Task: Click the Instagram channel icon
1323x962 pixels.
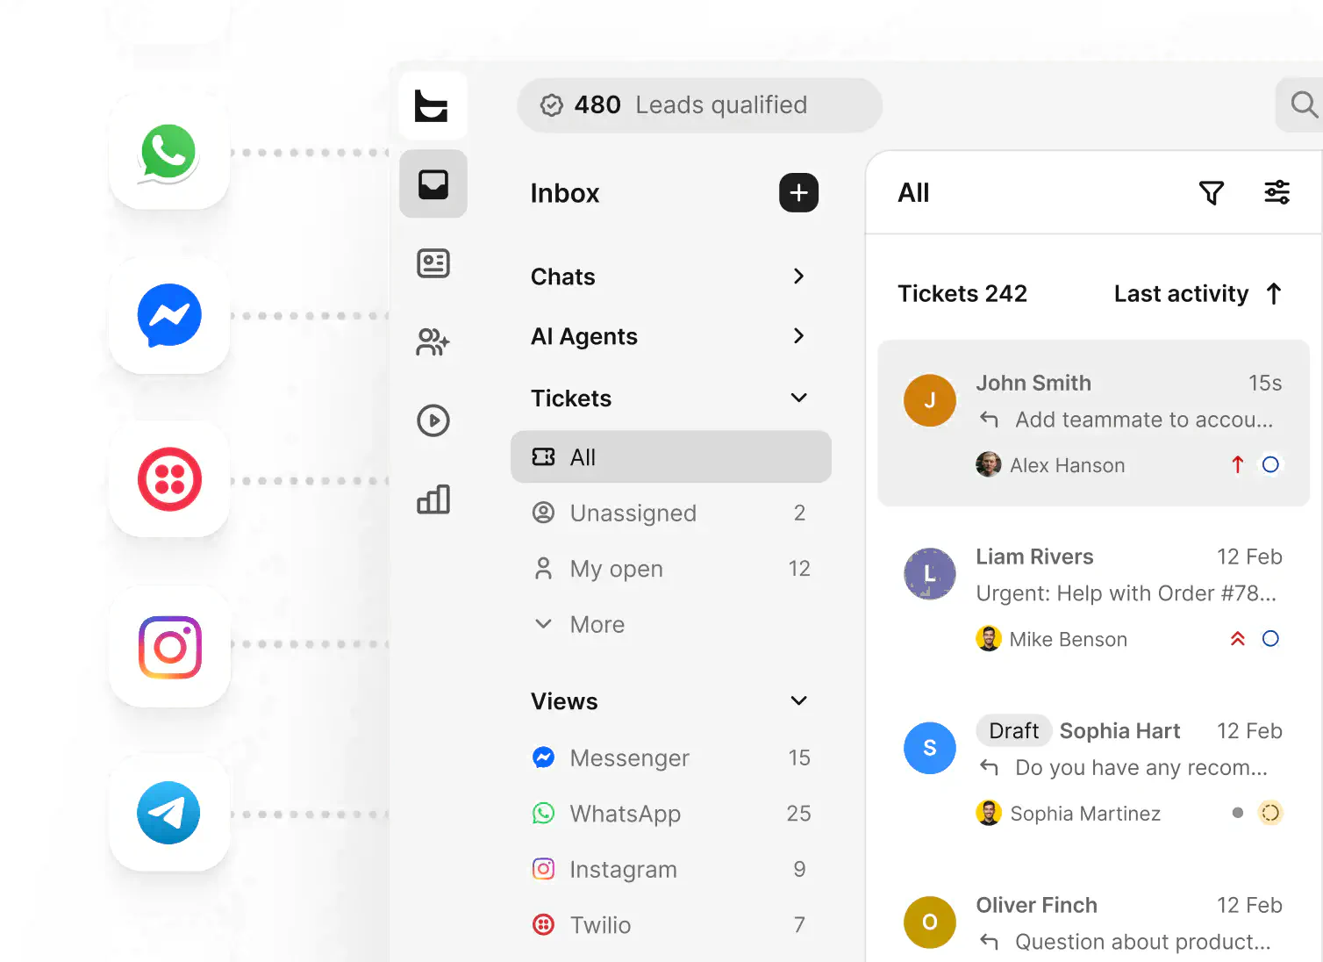Action: point(169,647)
